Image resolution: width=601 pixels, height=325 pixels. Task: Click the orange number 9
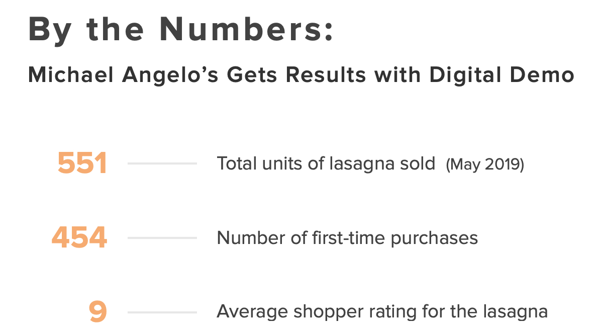coord(98,312)
